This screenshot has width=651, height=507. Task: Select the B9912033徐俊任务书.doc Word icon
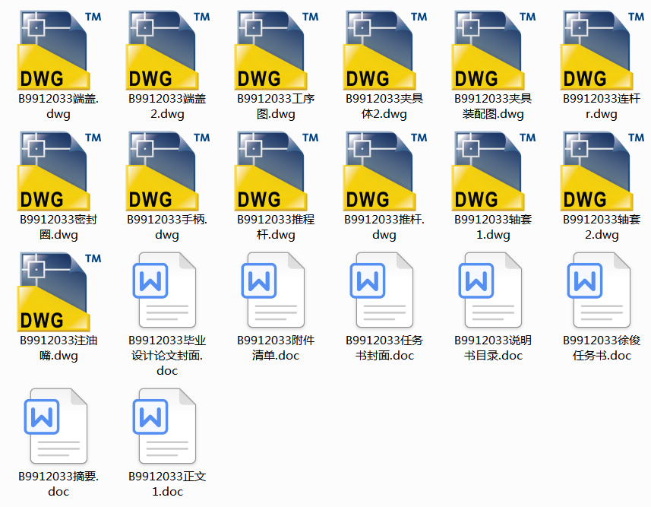[x=599, y=290]
